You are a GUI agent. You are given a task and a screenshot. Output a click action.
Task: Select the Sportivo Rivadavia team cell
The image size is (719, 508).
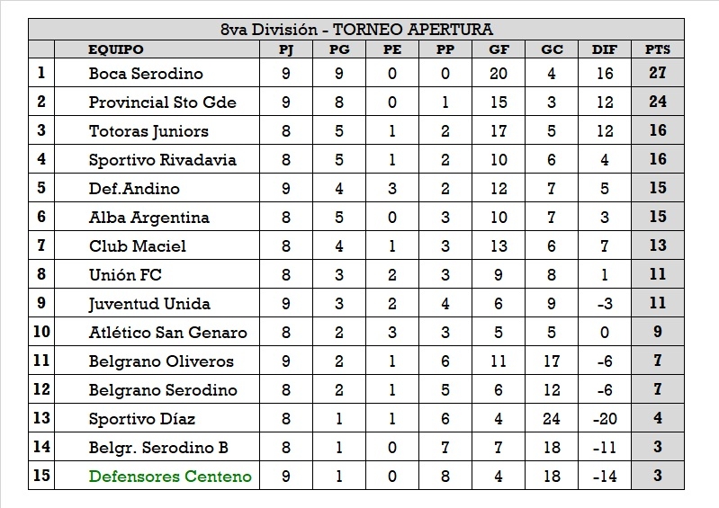click(x=162, y=160)
